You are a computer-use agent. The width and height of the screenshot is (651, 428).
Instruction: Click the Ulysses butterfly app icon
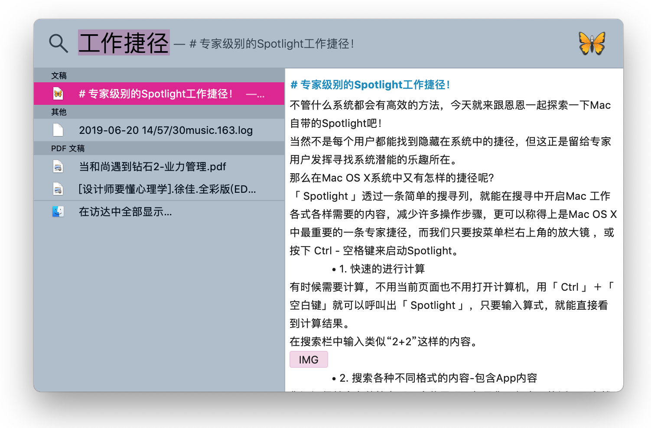coord(592,43)
